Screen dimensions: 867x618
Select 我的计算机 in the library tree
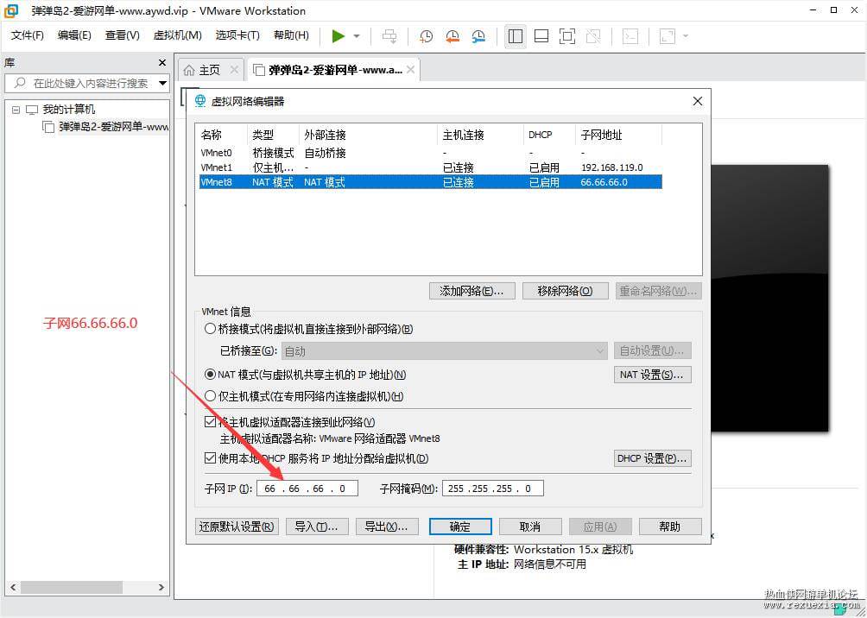coord(69,110)
